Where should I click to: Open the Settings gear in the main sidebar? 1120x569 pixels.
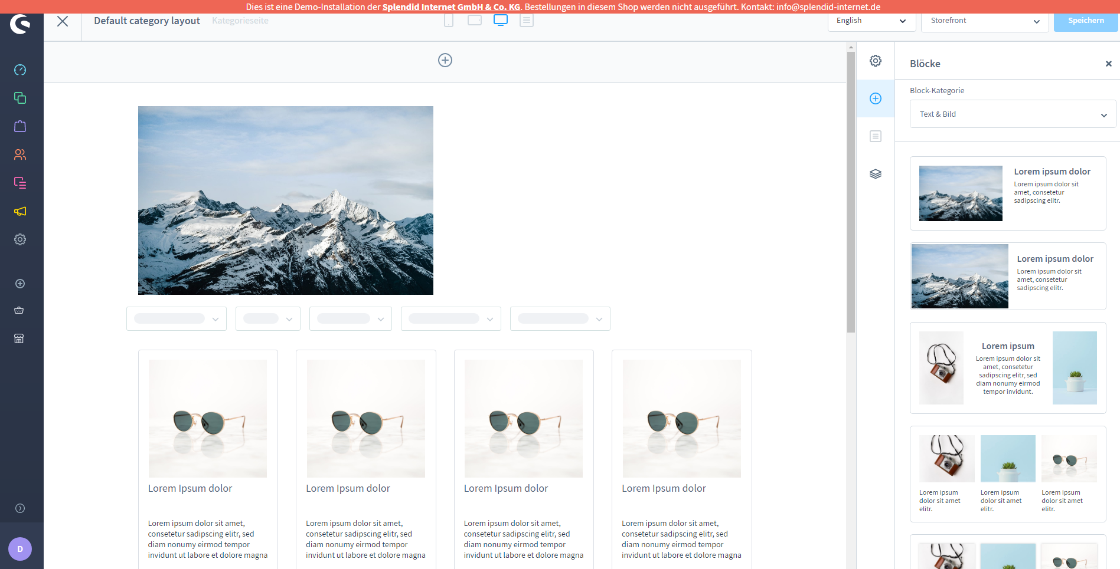[20, 239]
